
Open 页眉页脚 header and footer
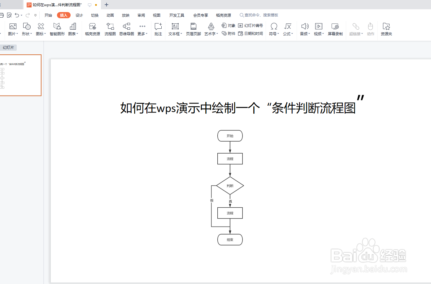pyautogui.click(x=194, y=29)
